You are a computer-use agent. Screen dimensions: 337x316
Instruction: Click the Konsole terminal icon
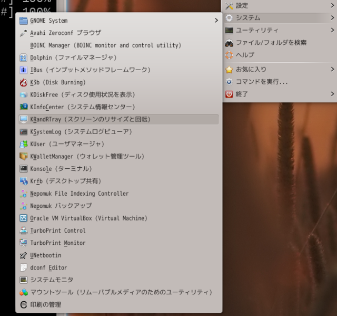point(23,169)
